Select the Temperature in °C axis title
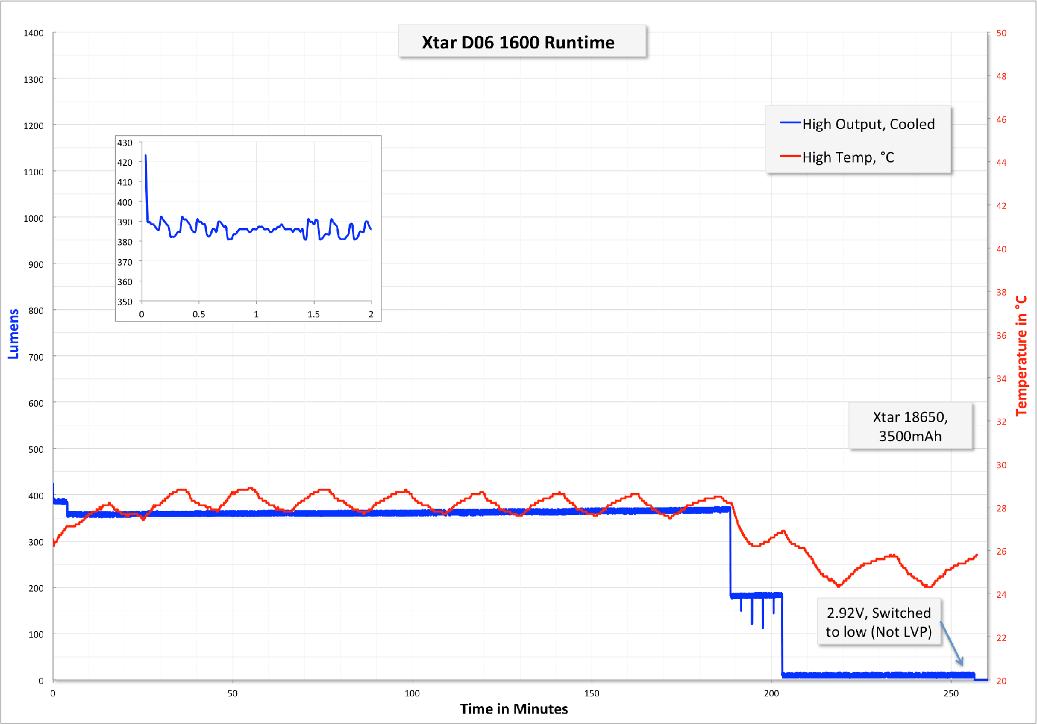Viewport: 1037px width, 724px height. [1021, 356]
